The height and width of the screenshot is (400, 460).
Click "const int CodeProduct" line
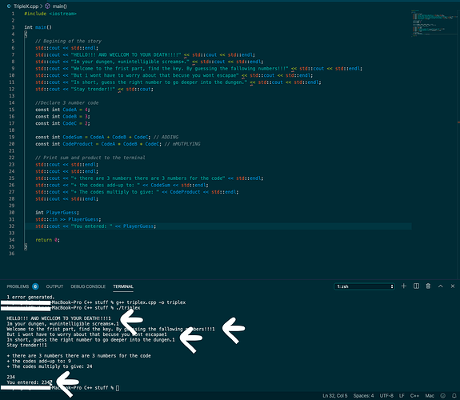(x=118, y=144)
